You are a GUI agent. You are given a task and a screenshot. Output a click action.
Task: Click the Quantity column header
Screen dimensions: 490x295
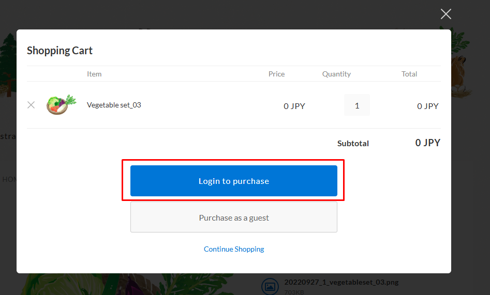[x=336, y=74]
